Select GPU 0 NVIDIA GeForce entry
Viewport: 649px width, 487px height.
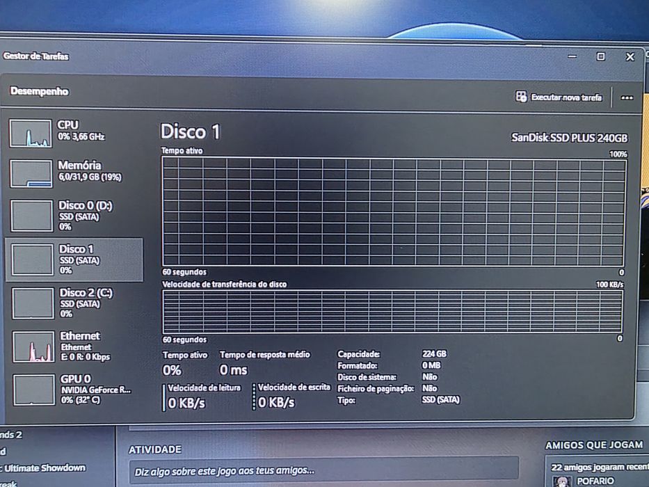point(74,390)
